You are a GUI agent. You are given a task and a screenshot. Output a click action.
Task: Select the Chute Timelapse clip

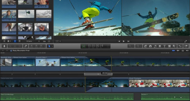tap(159, 85)
